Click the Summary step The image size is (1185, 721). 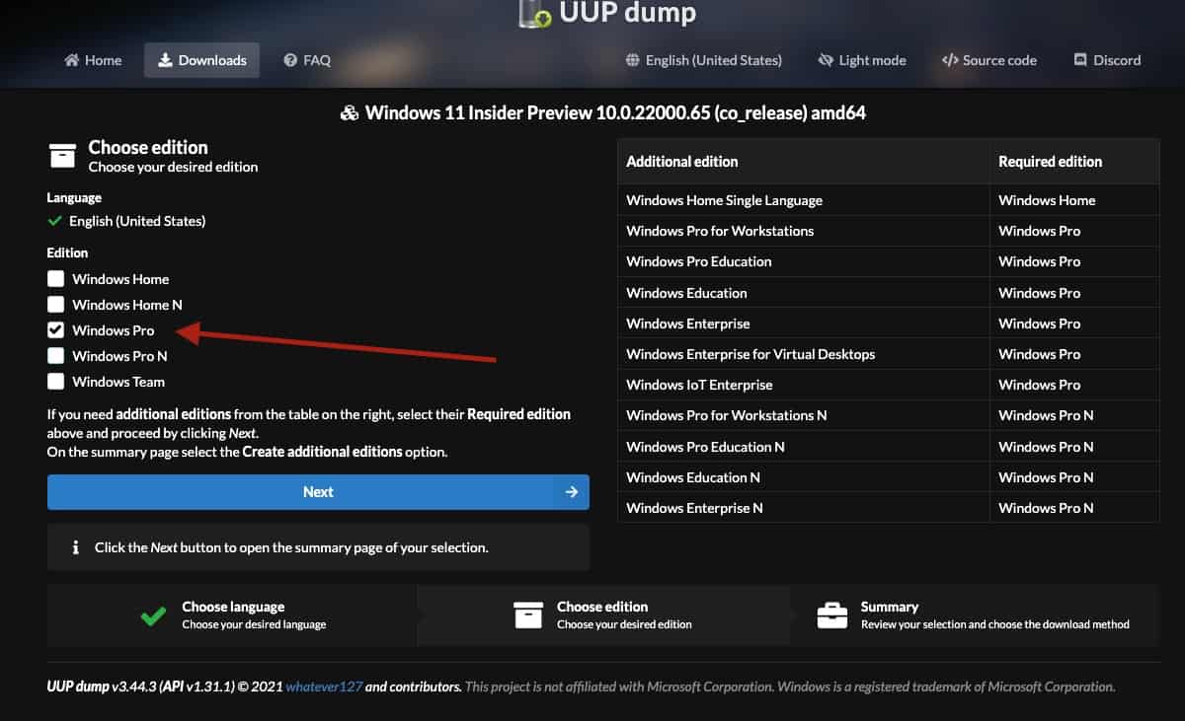(x=973, y=614)
